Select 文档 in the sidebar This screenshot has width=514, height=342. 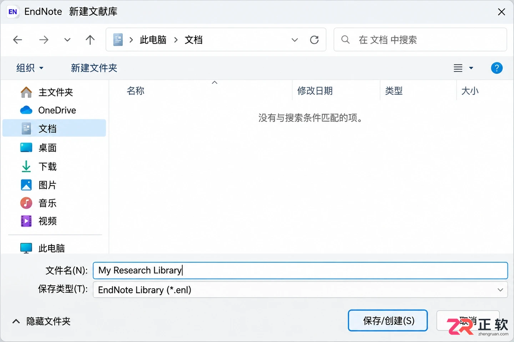click(54, 128)
